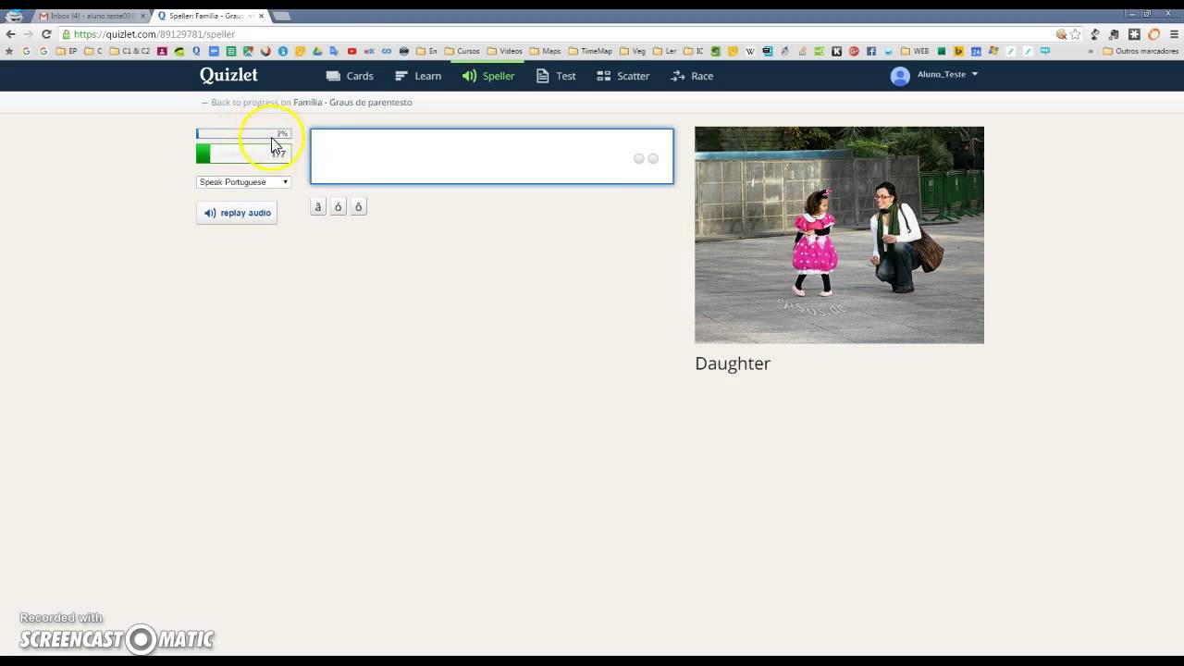Click replay audio button
This screenshot has width=1184, height=666.
coord(237,213)
